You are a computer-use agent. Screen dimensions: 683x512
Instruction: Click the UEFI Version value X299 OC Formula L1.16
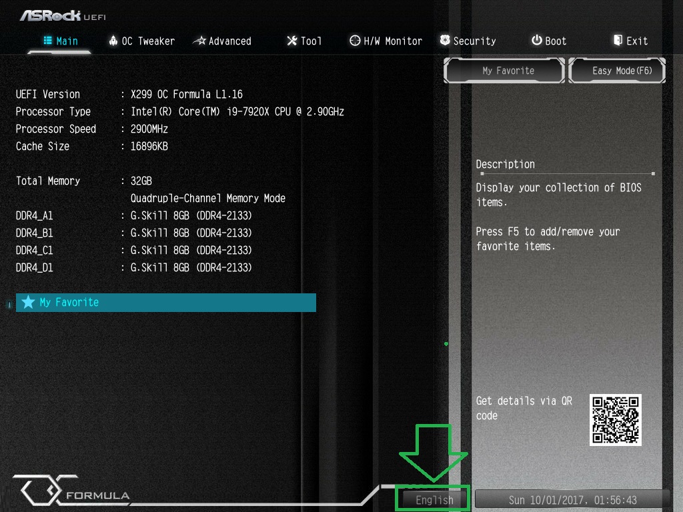[x=187, y=94]
